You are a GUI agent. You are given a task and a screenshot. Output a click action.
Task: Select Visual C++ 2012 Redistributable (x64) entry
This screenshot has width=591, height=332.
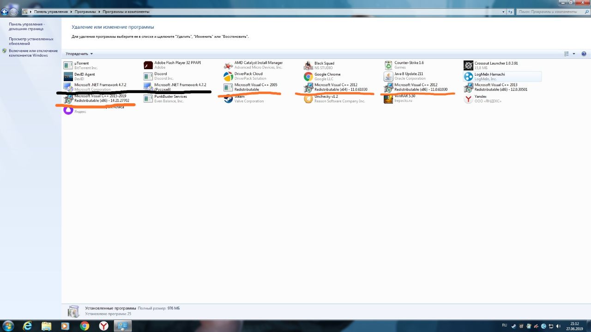click(x=336, y=87)
